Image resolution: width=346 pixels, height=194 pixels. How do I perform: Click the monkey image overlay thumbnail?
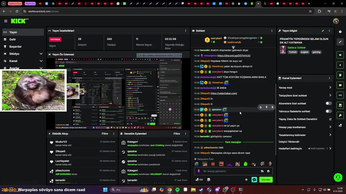tap(33, 91)
